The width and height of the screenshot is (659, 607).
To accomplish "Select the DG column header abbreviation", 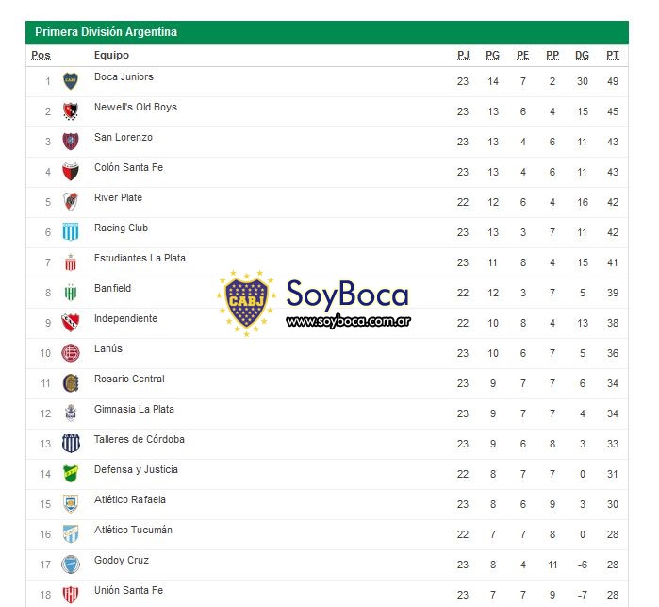I will pyautogui.click(x=582, y=55).
